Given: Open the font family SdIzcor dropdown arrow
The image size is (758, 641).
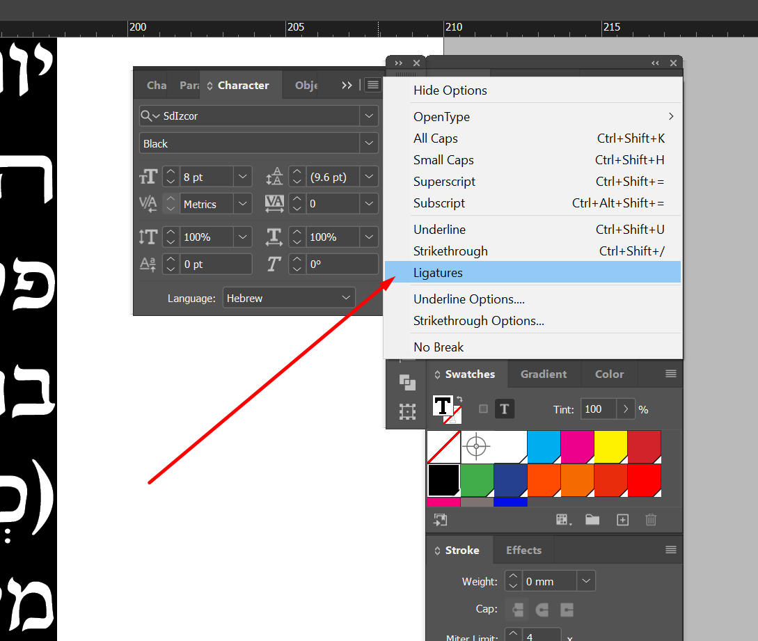Looking at the screenshot, I should pos(369,116).
